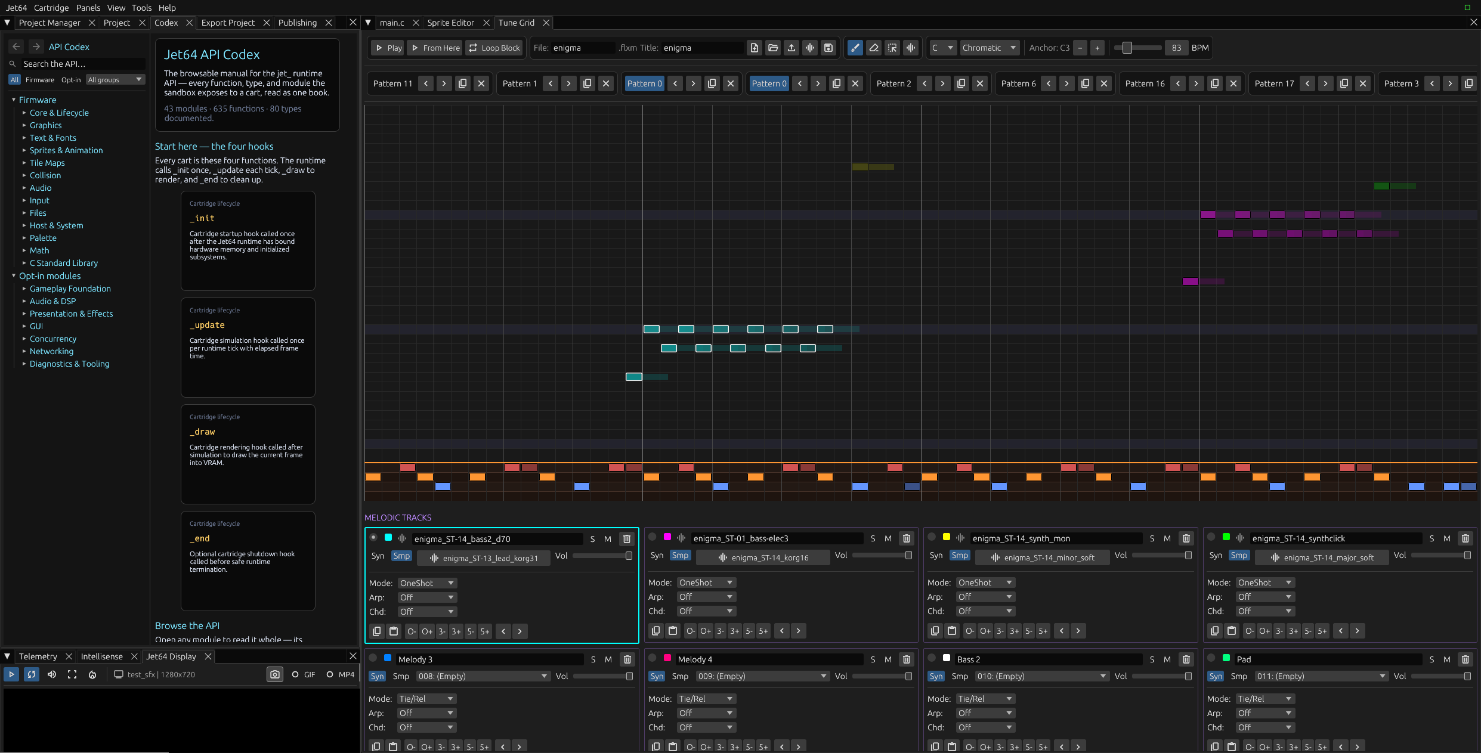Open Arp dropdown for enigma_ST-01_bass-elec3 track
The image size is (1481, 753).
click(706, 597)
